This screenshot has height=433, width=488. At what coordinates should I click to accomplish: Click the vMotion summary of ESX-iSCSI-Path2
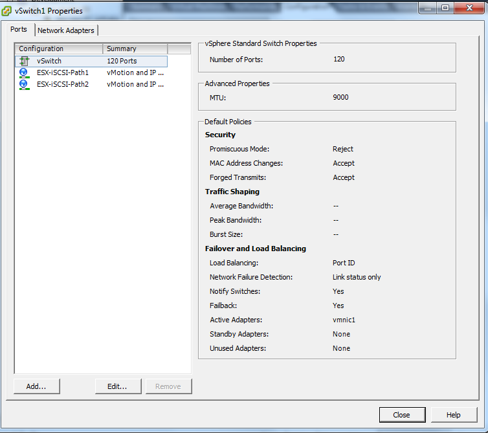[x=135, y=85]
